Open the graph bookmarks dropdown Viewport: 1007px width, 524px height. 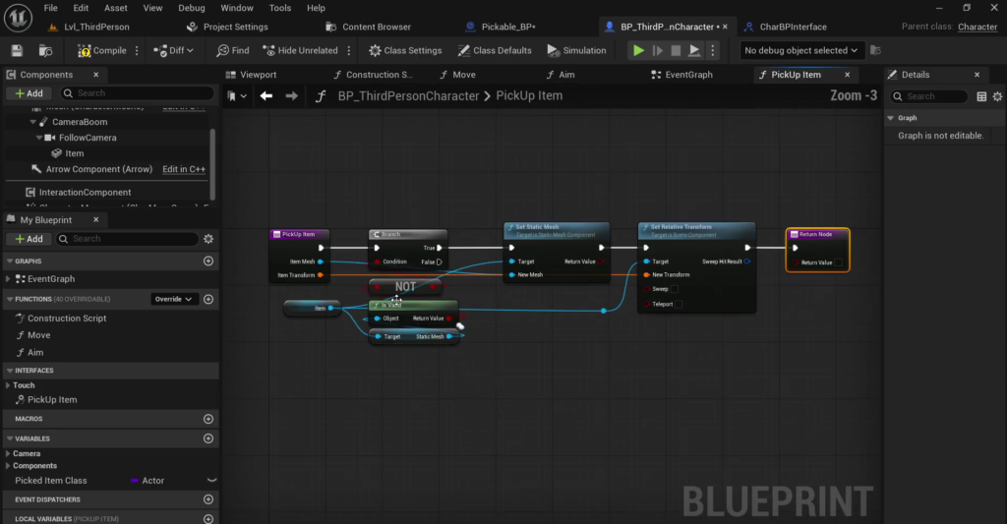[x=237, y=95]
